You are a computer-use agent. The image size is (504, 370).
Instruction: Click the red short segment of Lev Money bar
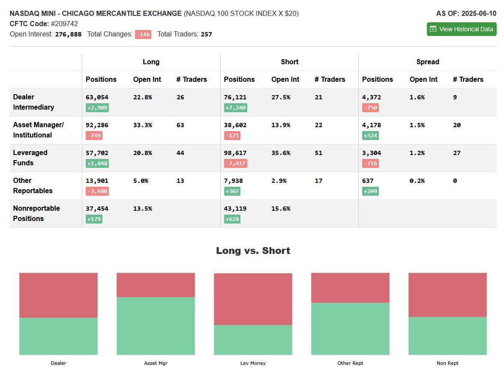point(253,299)
